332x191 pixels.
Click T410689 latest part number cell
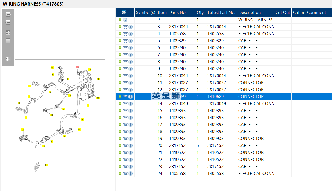click(x=216, y=97)
